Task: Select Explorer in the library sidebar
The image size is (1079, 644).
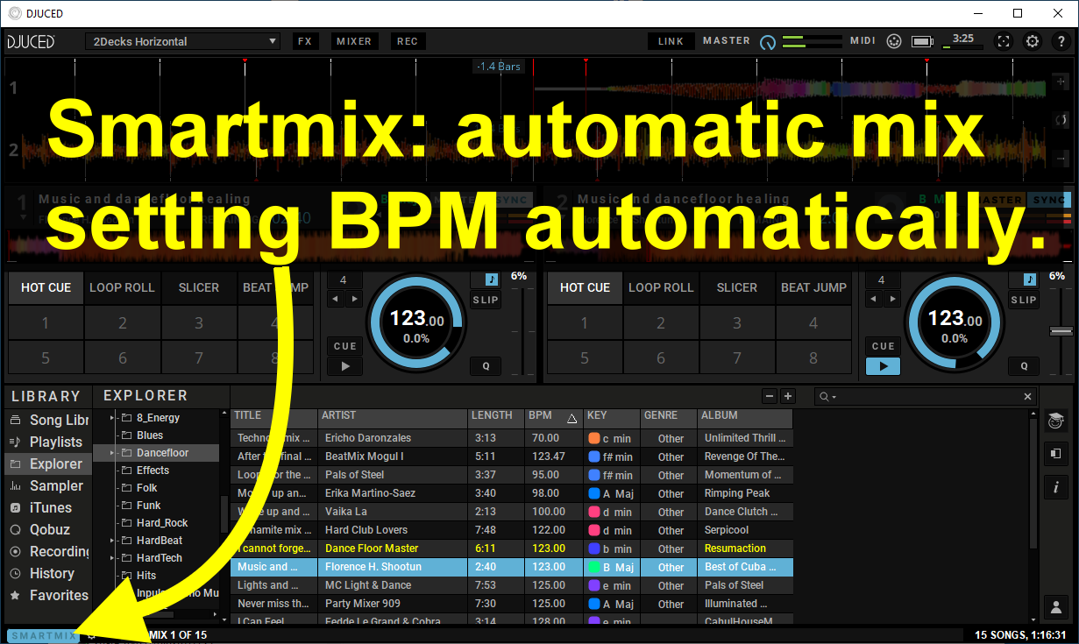Action: coord(47,464)
